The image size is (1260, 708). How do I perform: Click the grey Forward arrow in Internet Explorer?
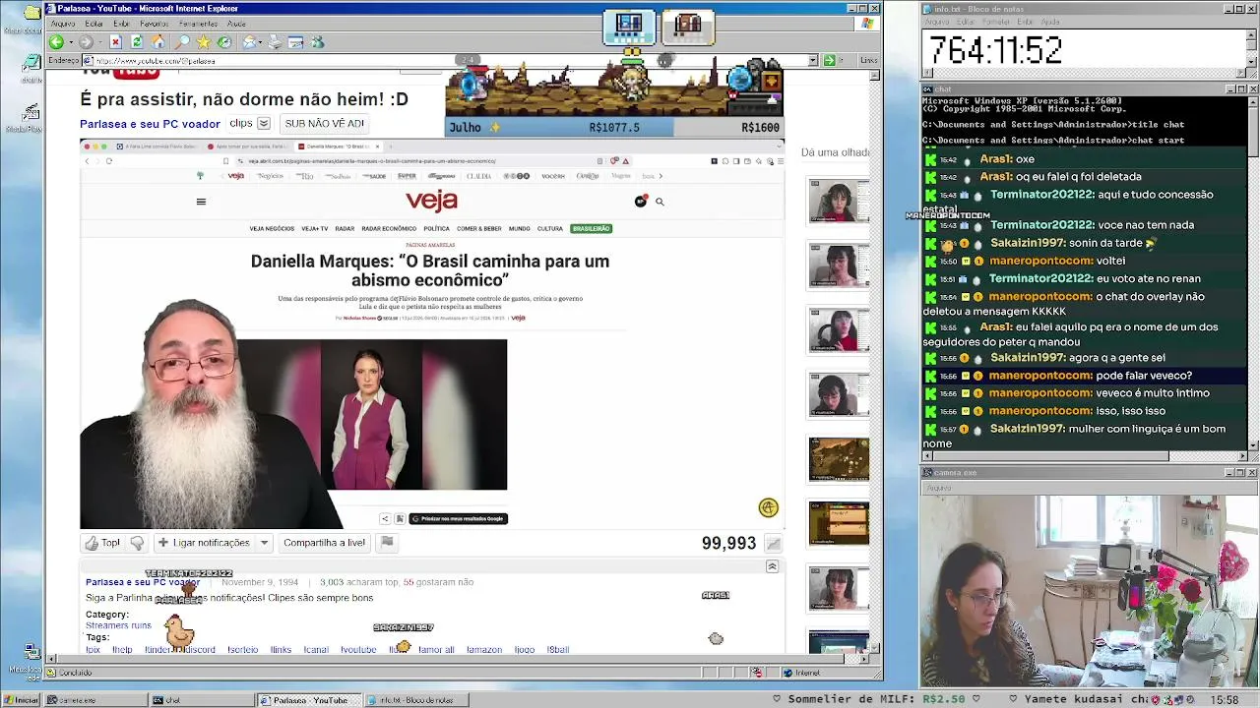86,42
